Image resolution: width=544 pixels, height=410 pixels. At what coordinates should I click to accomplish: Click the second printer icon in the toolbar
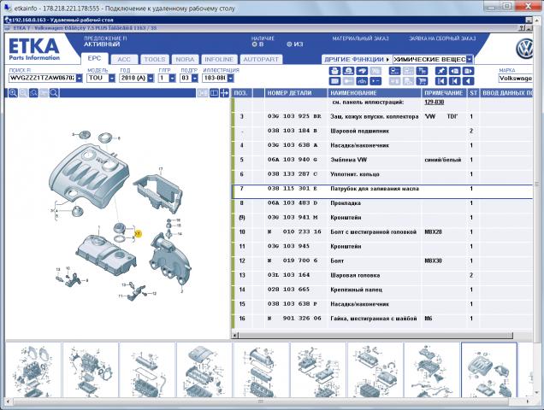click(349, 71)
